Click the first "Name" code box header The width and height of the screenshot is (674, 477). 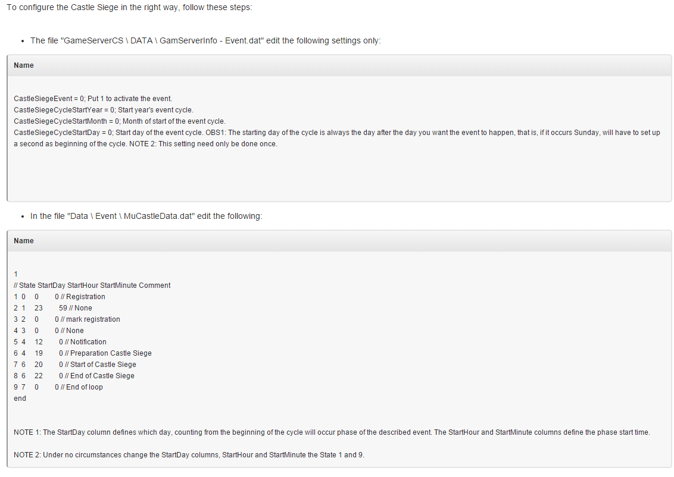click(x=339, y=65)
